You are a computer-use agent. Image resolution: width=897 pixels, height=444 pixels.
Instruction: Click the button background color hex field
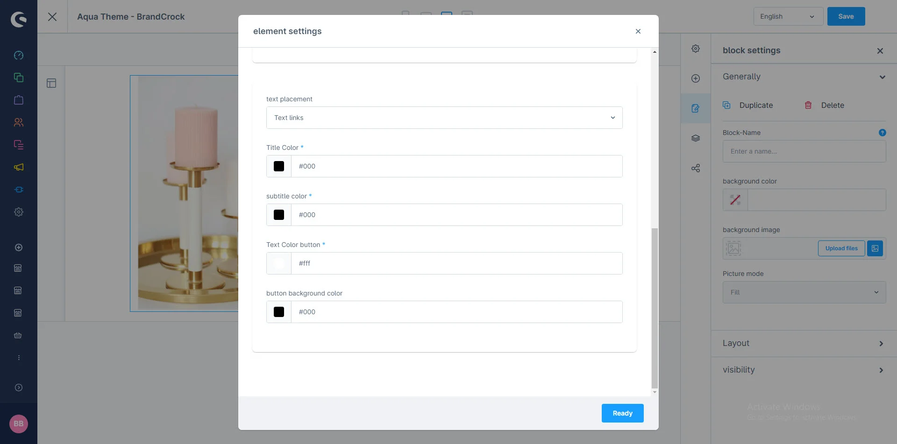pyautogui.click(x=456, y=312)
